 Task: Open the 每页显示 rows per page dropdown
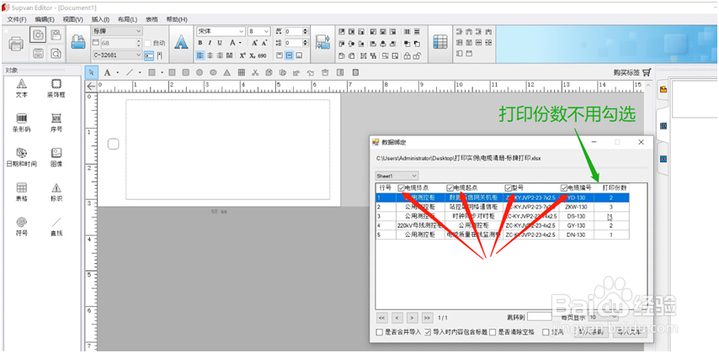click(x=604, y=317)
